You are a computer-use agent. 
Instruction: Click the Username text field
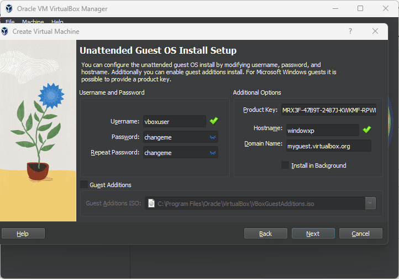tap(174, 121)
